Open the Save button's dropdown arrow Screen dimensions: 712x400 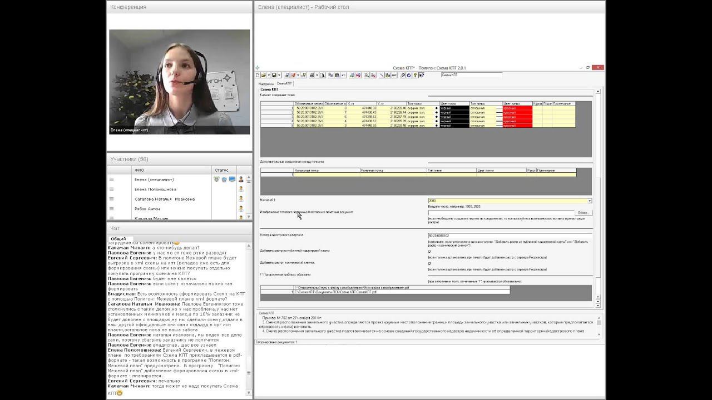tap(279, 75)
